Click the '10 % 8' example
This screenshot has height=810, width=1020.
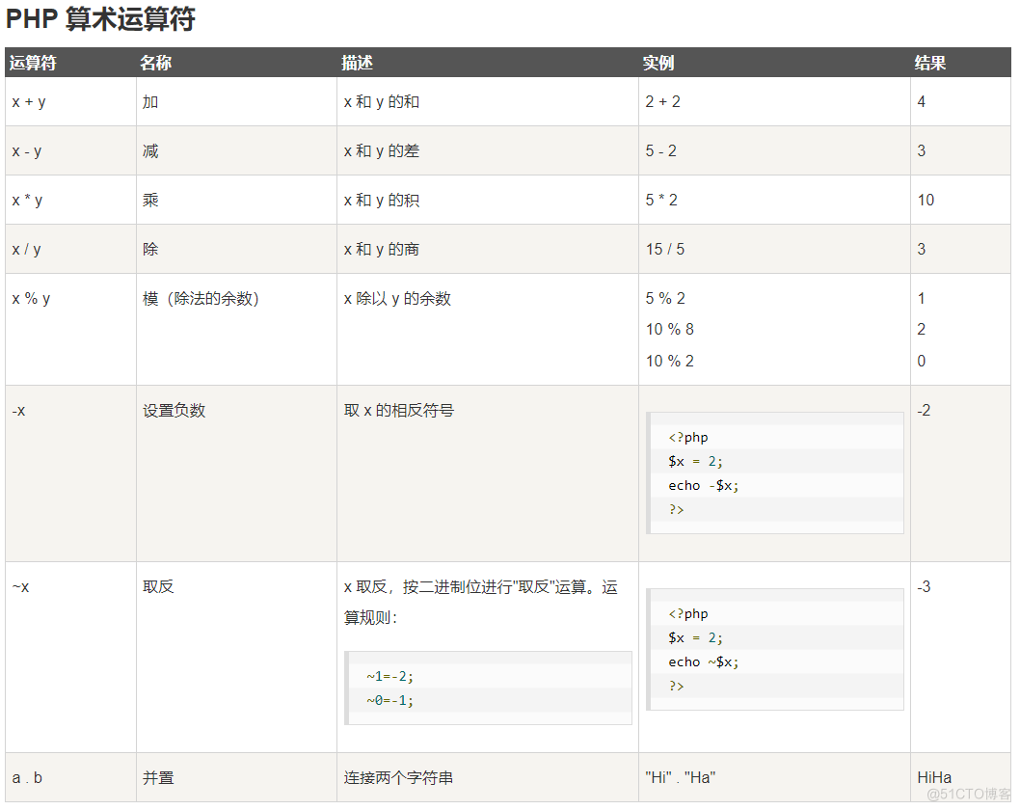(x=670, y=329)
